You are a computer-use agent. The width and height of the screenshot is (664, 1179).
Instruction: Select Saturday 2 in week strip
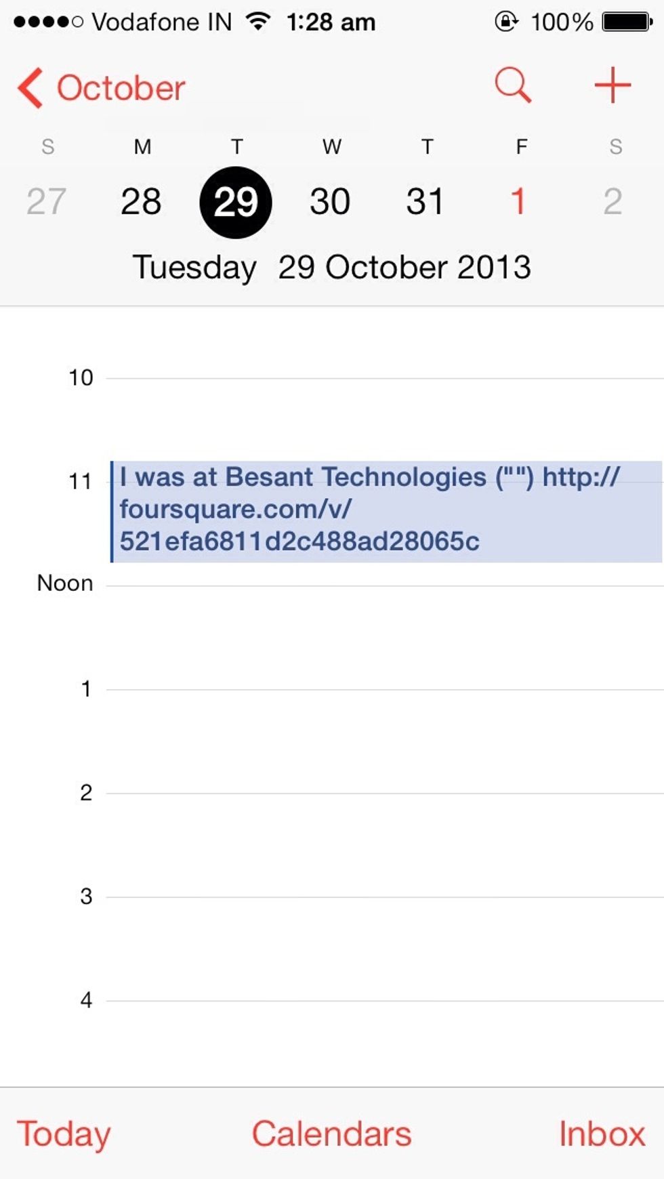(613, 201)
